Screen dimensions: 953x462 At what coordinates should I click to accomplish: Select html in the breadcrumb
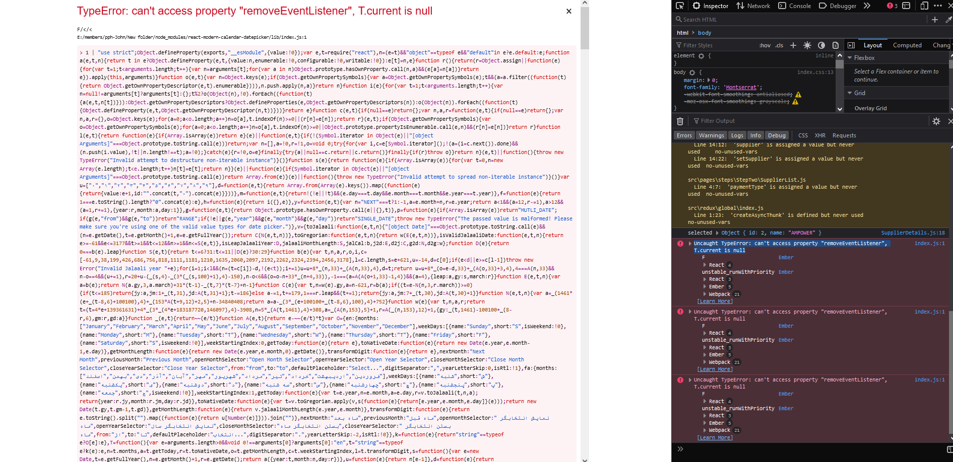coord(682,33)
